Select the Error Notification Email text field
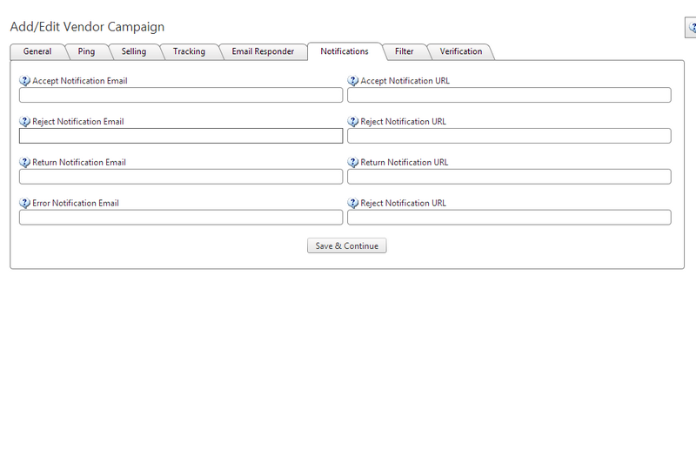The height and width of the screenshot is (457, 696). 181,218
